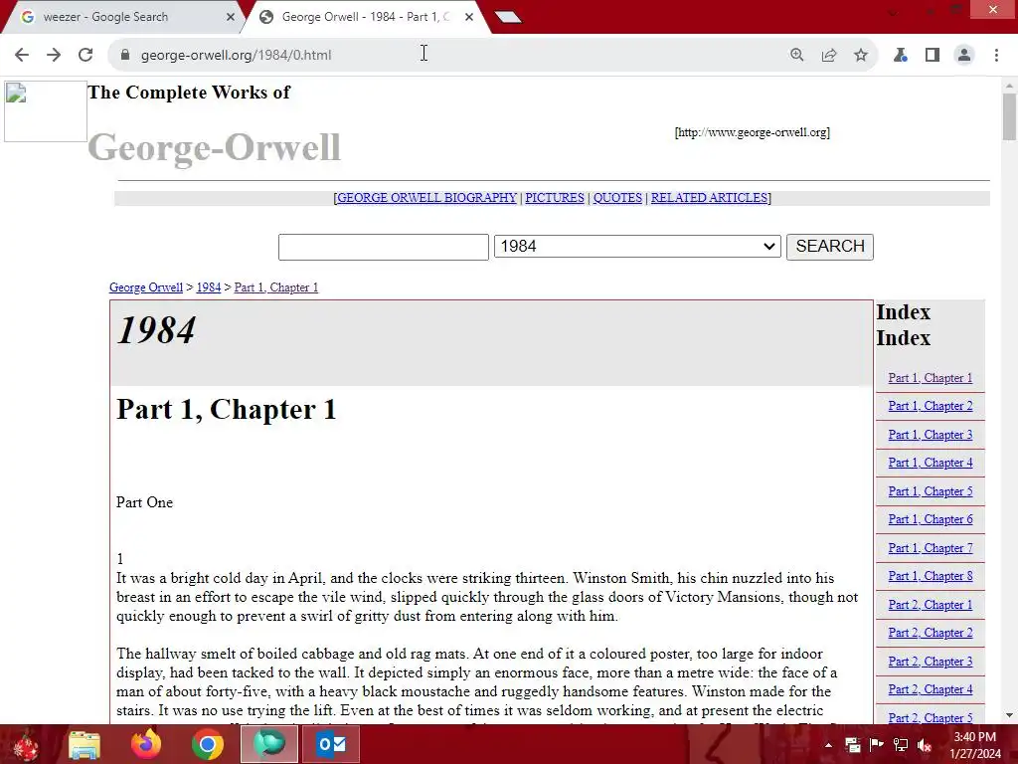Open index link Part 1, Chapter 7
The image size is (1018, 764).
point(931,548)
